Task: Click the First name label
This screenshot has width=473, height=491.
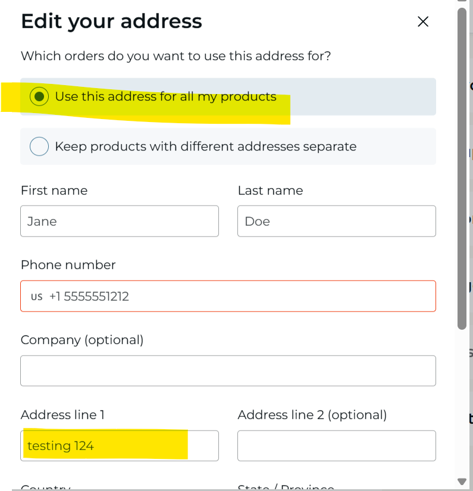Action: click(54, 190)
